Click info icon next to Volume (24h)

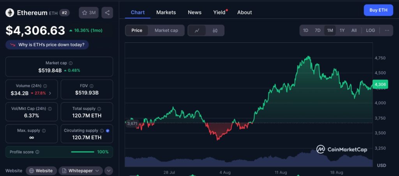pyautogui.click(x=45, y=86)
